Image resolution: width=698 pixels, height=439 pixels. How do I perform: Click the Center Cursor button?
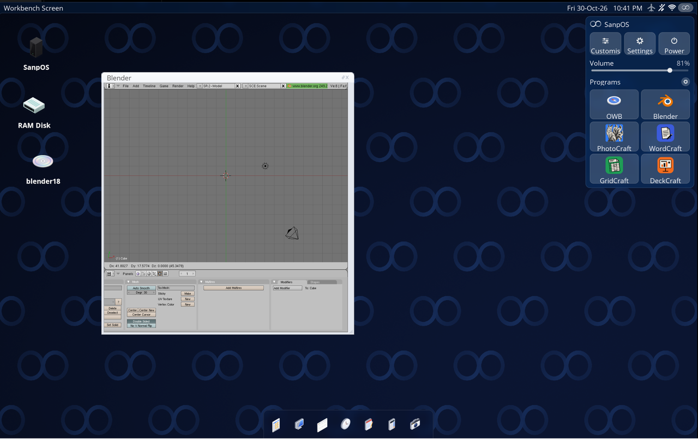(141, 315)
